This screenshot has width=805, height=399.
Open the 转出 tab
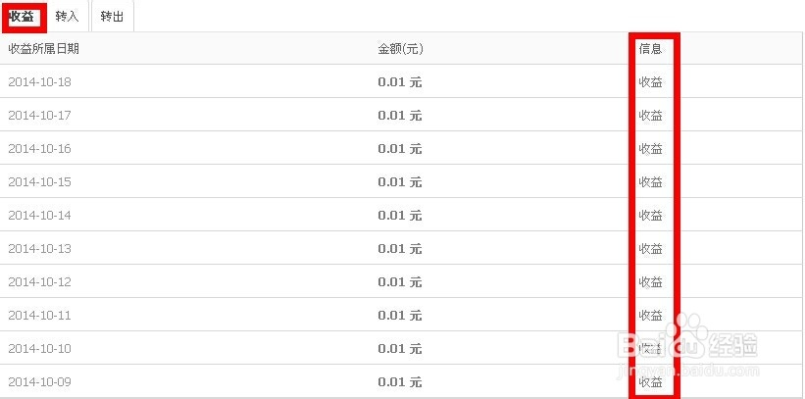[x=112, y=17]
